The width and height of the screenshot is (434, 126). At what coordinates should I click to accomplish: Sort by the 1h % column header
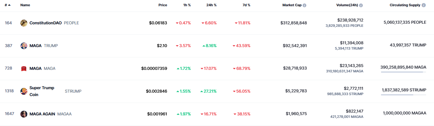point(187,5)
